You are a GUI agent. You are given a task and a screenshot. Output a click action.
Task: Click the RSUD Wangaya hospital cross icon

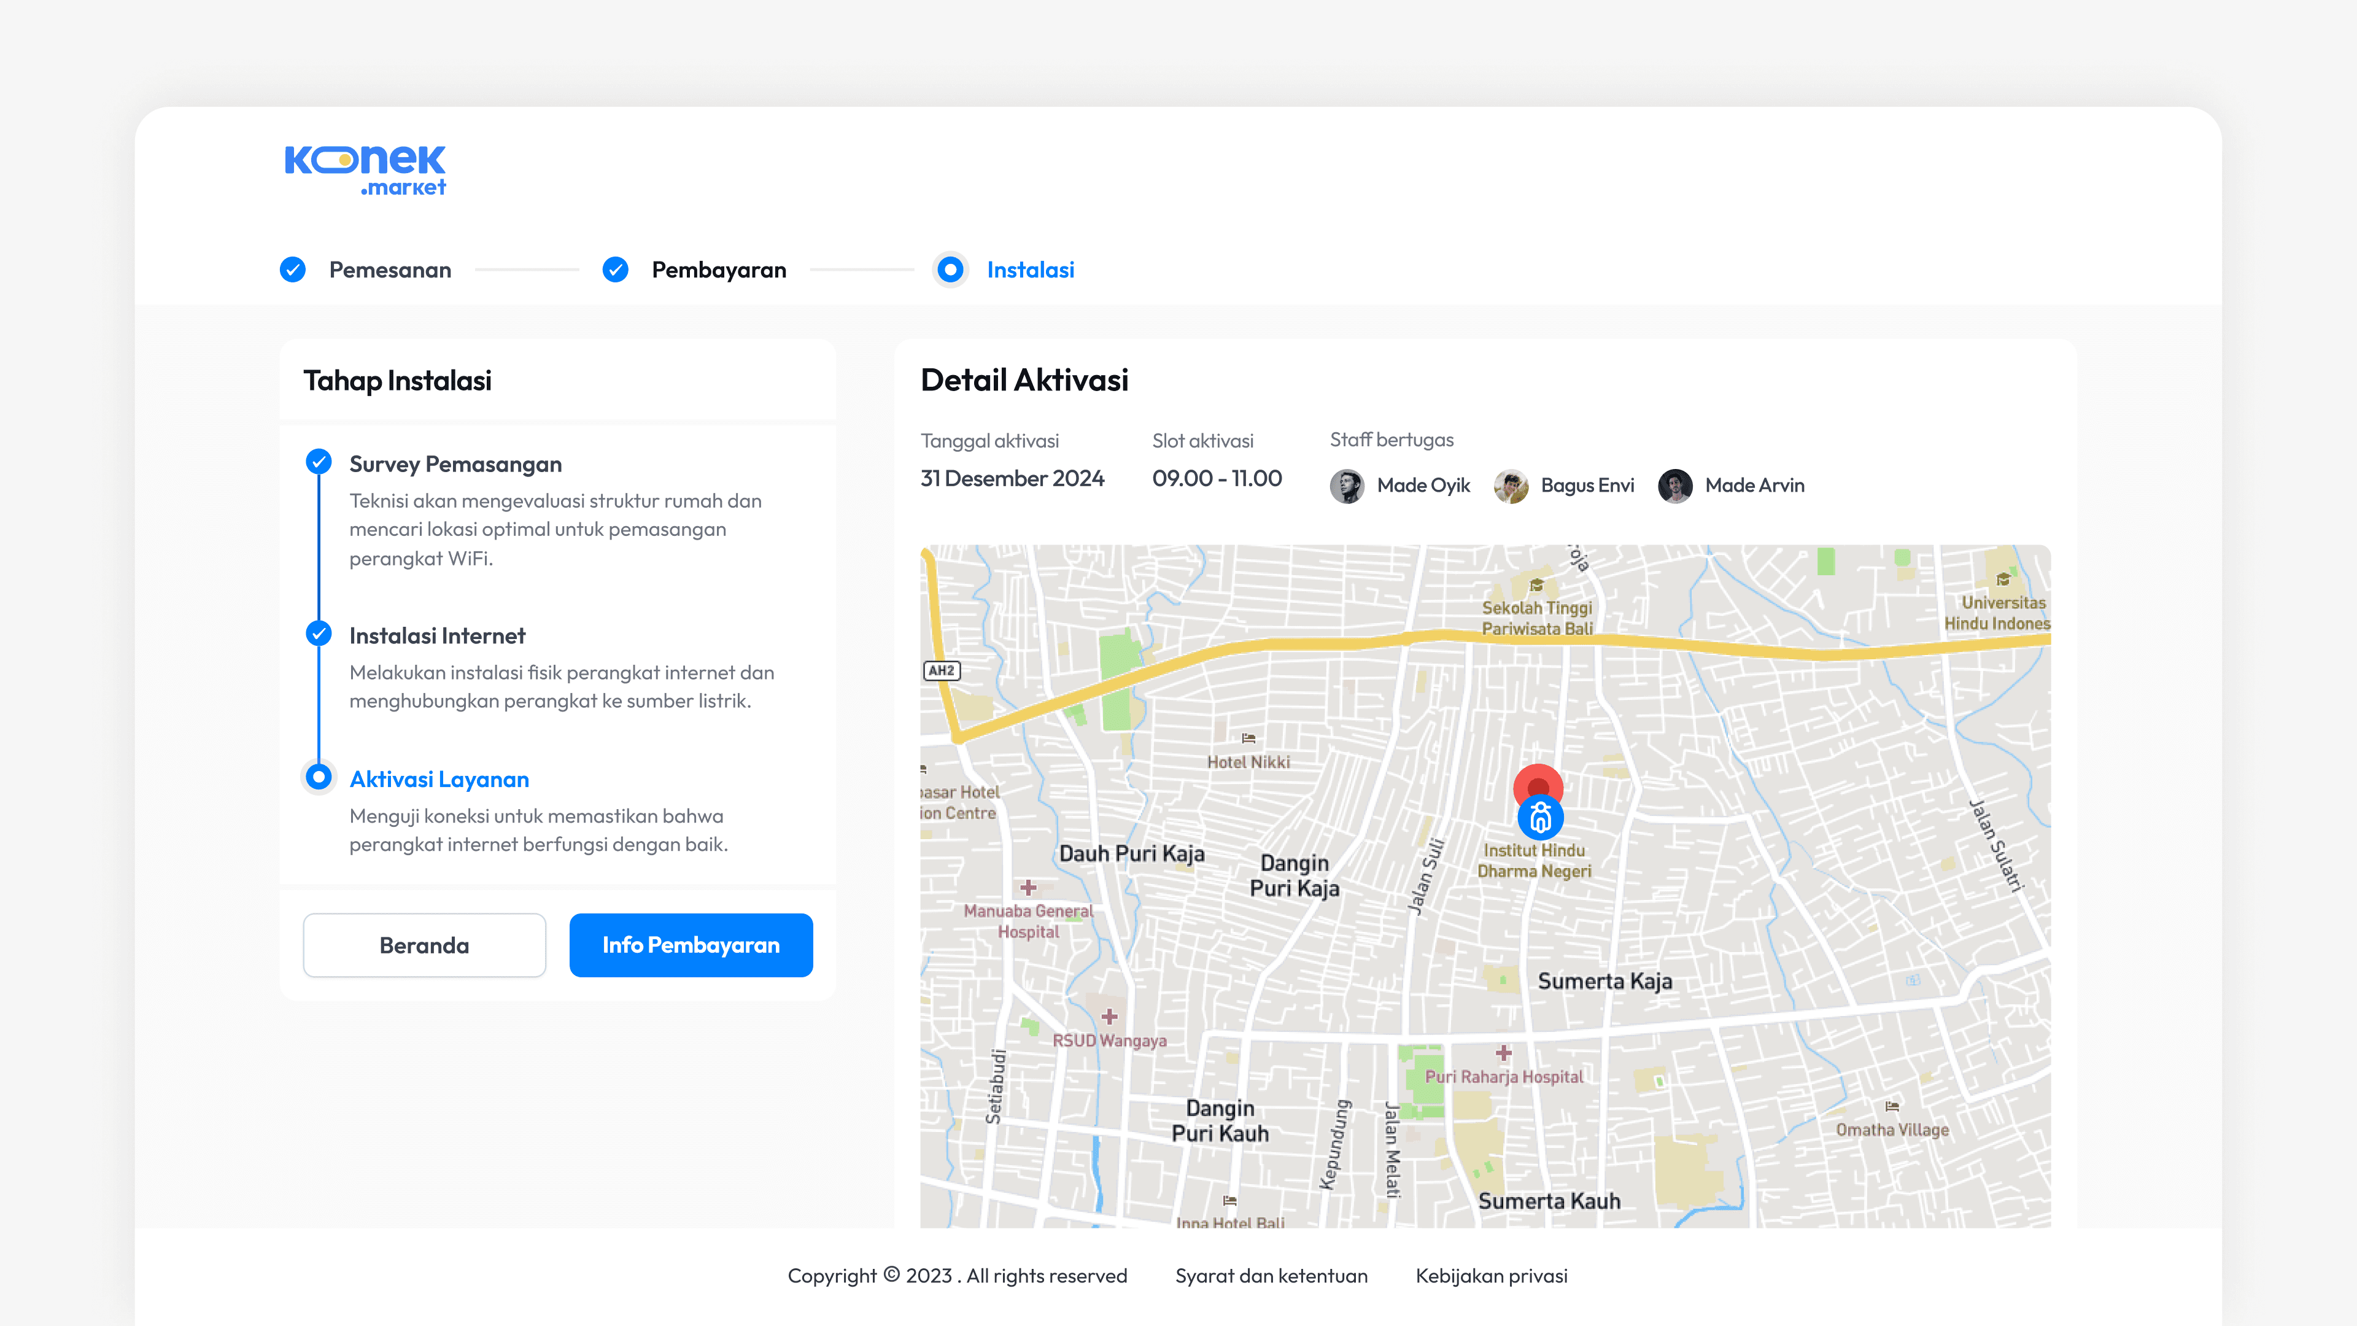1109,1017
